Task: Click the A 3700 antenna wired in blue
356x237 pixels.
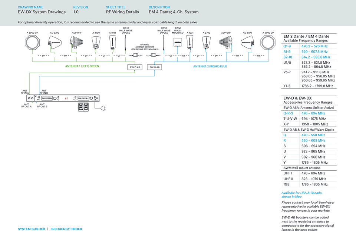Action: click(x=206, y=43)
